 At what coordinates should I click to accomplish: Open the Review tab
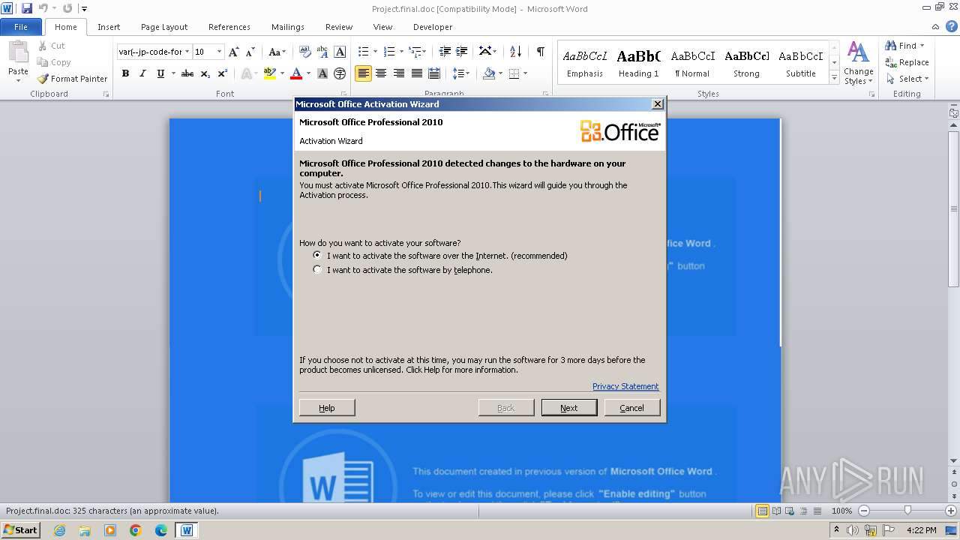point(339,27)
